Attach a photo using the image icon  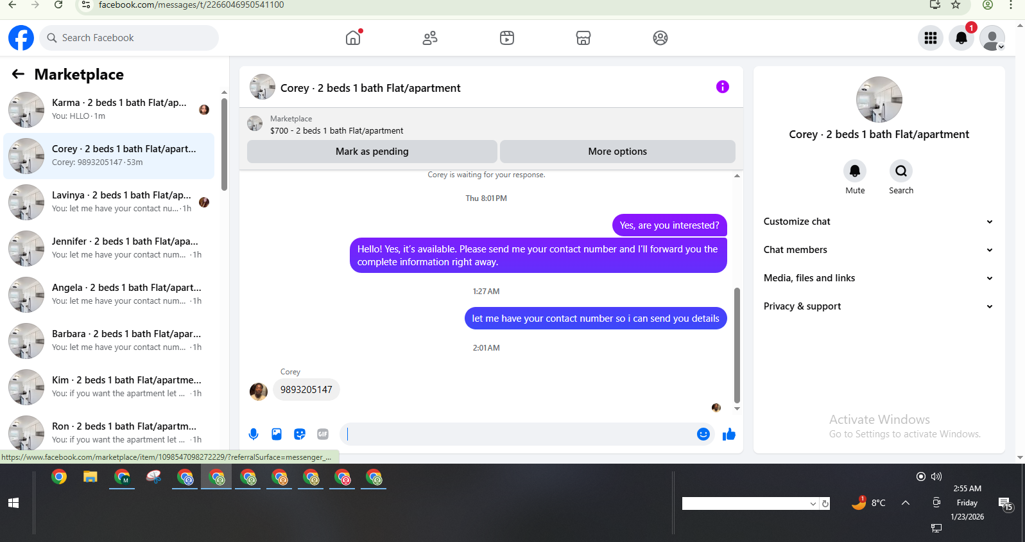(x=277, y=434)
